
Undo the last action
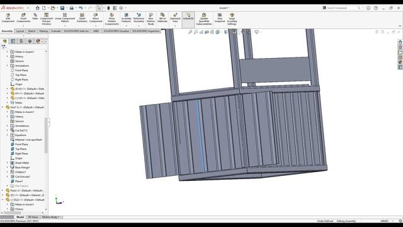click(x=81, y=8)
